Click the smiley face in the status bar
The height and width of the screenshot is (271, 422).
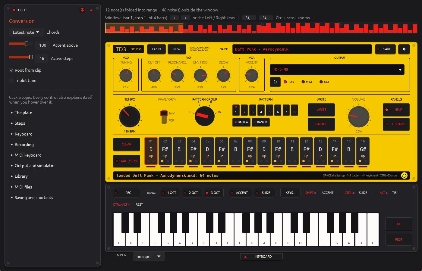(x=404, y=175)
